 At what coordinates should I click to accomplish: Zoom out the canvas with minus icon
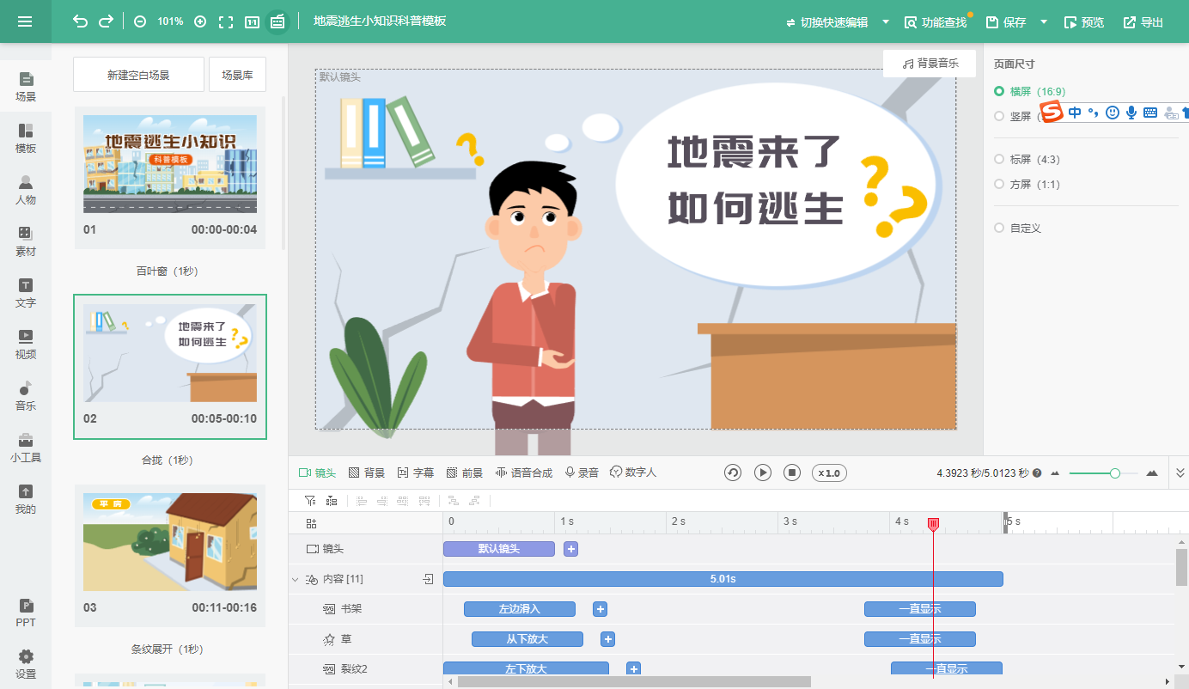[140, 21]
